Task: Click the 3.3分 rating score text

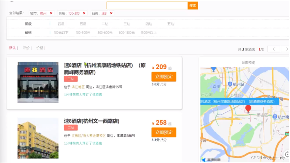Action: point(155,140)
